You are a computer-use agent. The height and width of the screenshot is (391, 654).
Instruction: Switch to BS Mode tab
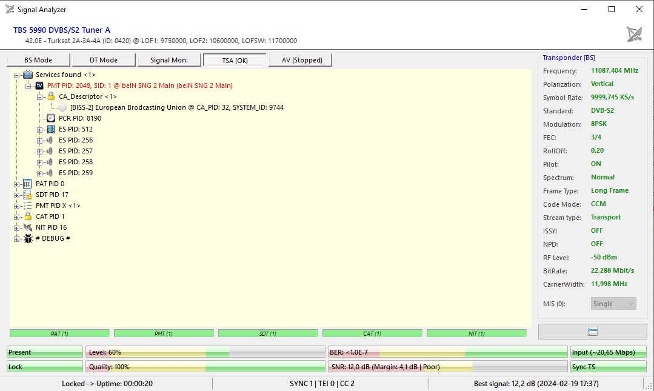click(x=38, y=60)
